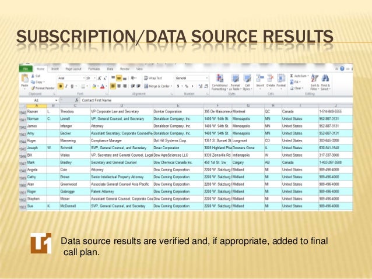Click the Copy icon
Image resolution: width=372 pixels, height=279 pixels.
[x=33, y=82]
